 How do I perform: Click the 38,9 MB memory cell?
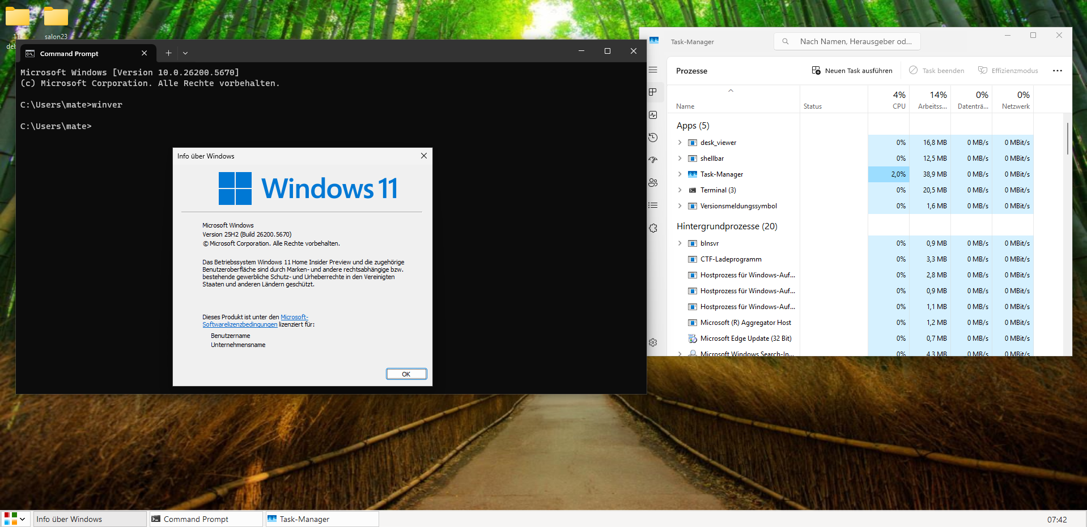click(930, 174)
